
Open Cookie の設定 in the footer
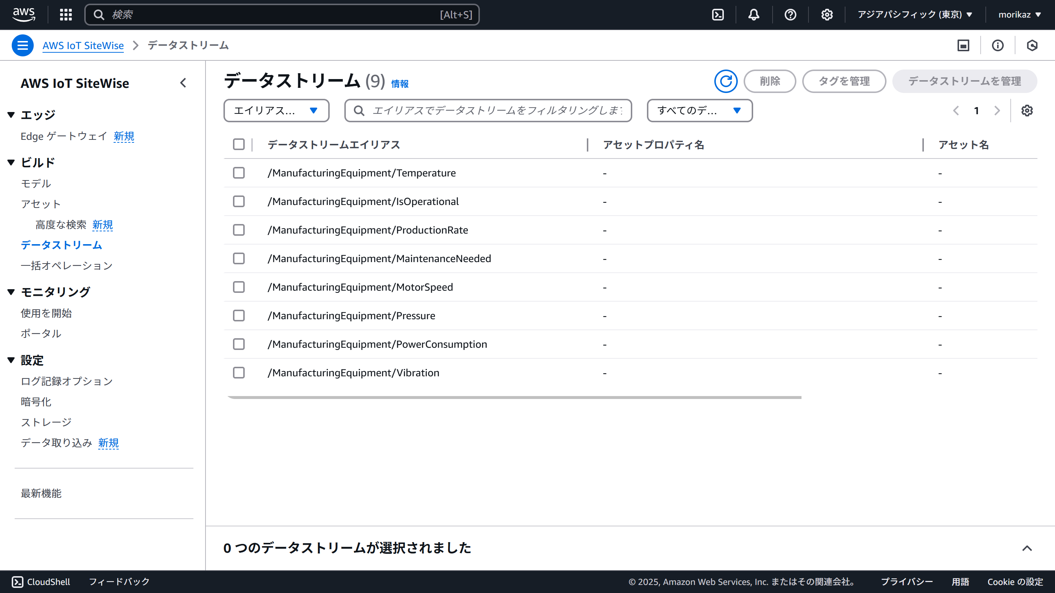click(x=1015, y=582)
